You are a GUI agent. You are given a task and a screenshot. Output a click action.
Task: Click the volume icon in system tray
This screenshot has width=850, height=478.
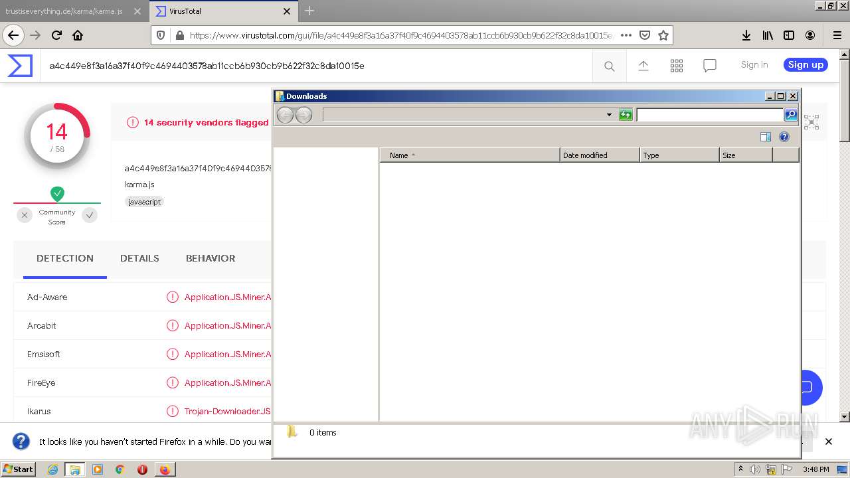pos(755,469)
